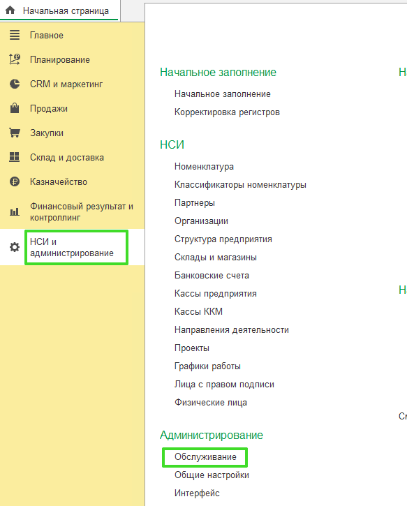Open the Номенклатура catalog
This screenshot has width=407, height=506.
(x=204, y=167)
